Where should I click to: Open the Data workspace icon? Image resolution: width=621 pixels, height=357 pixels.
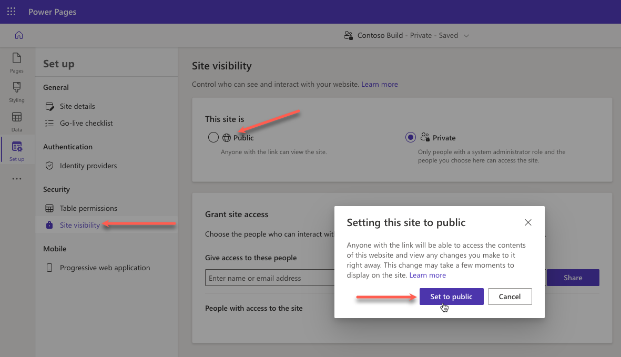click(16, 120)
